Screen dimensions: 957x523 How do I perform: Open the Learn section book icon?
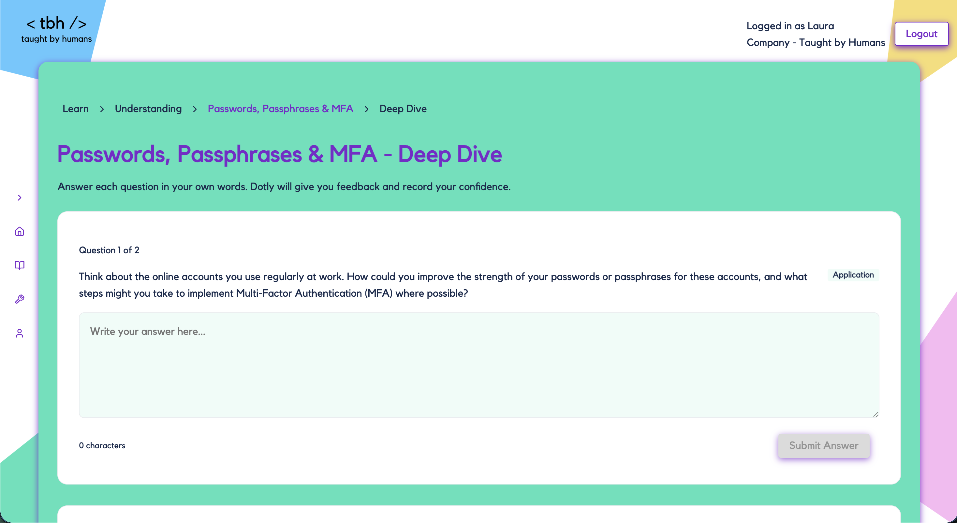tap(19, 265)
